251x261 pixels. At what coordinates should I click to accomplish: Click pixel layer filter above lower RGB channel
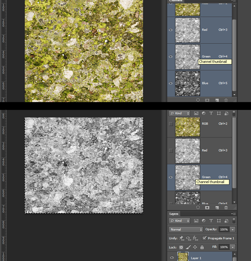[x=196, y=113]
